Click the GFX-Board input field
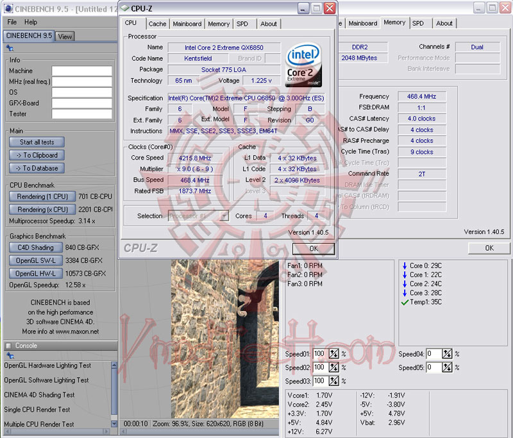This screenshot has width=513, height=438. [82, 103]
